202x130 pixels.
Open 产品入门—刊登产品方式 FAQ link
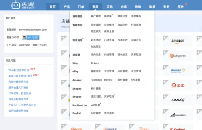pos(22,105)
